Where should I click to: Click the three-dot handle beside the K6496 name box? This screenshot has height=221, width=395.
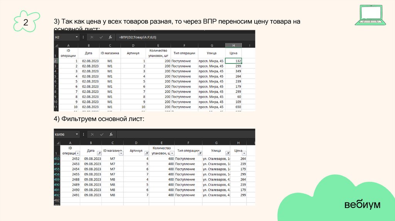point(84,134)
